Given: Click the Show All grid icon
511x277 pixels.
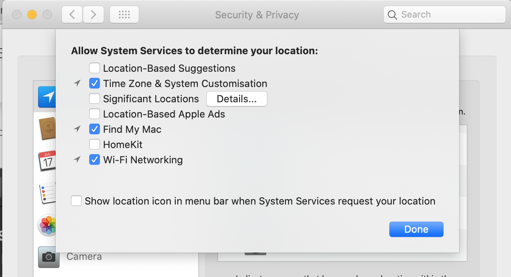Looking at the screenshot, I should coord(124,15).
